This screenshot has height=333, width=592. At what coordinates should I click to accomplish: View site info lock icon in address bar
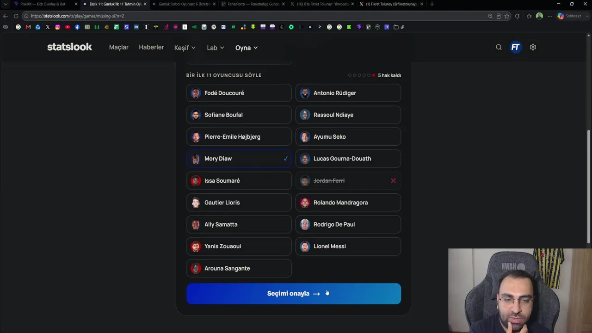(x=27, y=16)
